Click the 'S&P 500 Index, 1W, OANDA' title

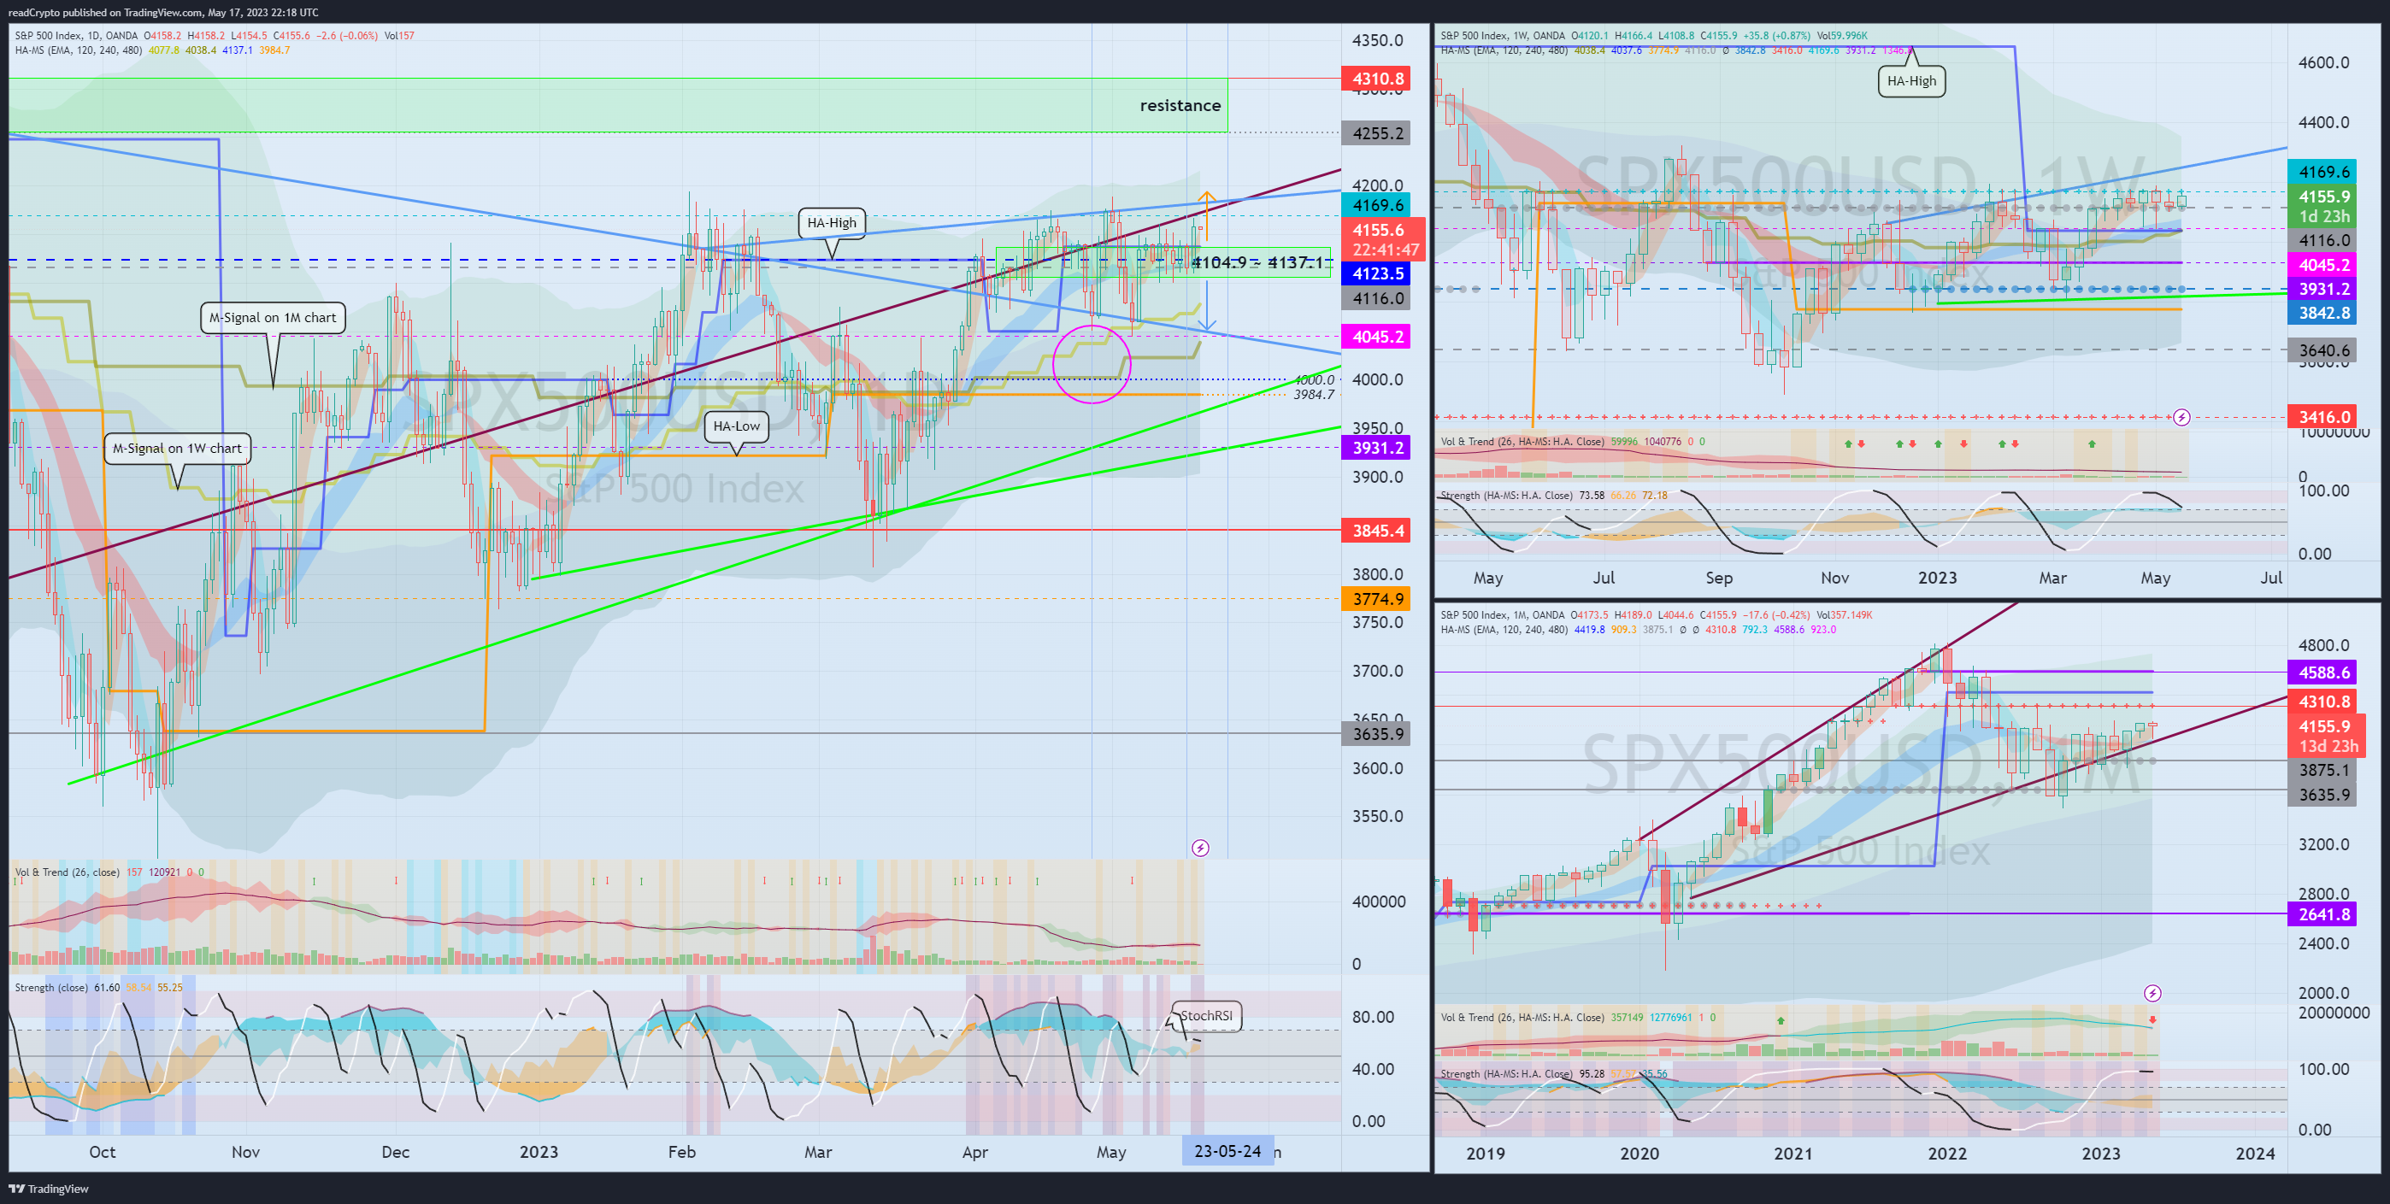pyautogui.click(x=1502, y=35)
